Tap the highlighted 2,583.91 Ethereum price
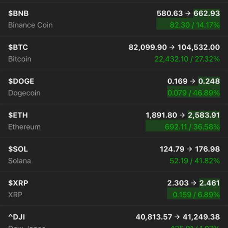Image resolution: width=228 pixels, height=228 pixels. point(204,115)
